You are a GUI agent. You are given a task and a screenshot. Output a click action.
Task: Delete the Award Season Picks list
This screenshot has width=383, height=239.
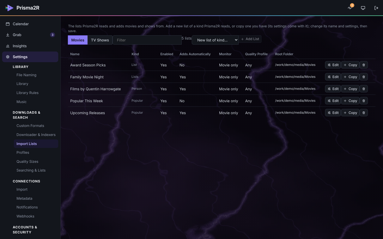pos(364,65)
